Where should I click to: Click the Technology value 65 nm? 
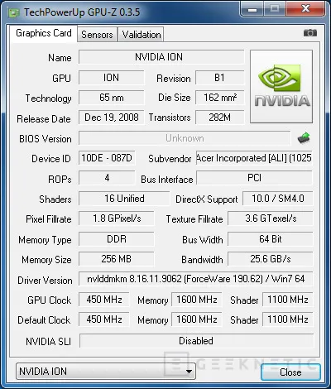[111, 98]
